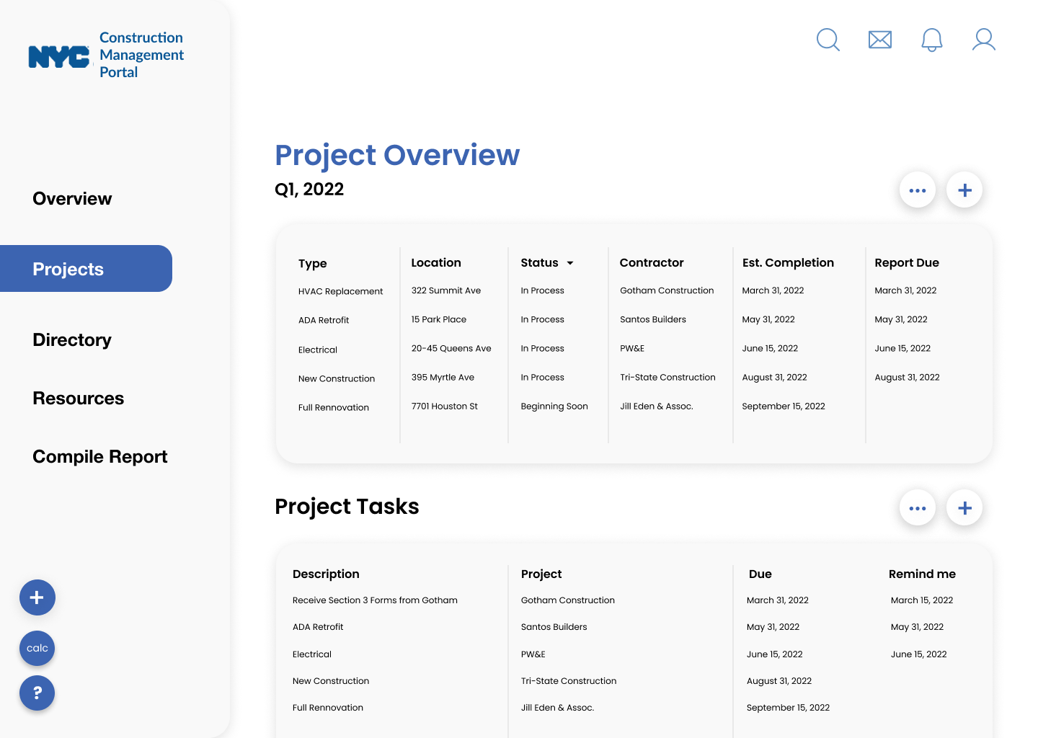Image resolution: width=1038 pixels, height=738 pixels.
Task: Select the Projects sidebar item
Action: pyautogui.click(x=68, y=268)
